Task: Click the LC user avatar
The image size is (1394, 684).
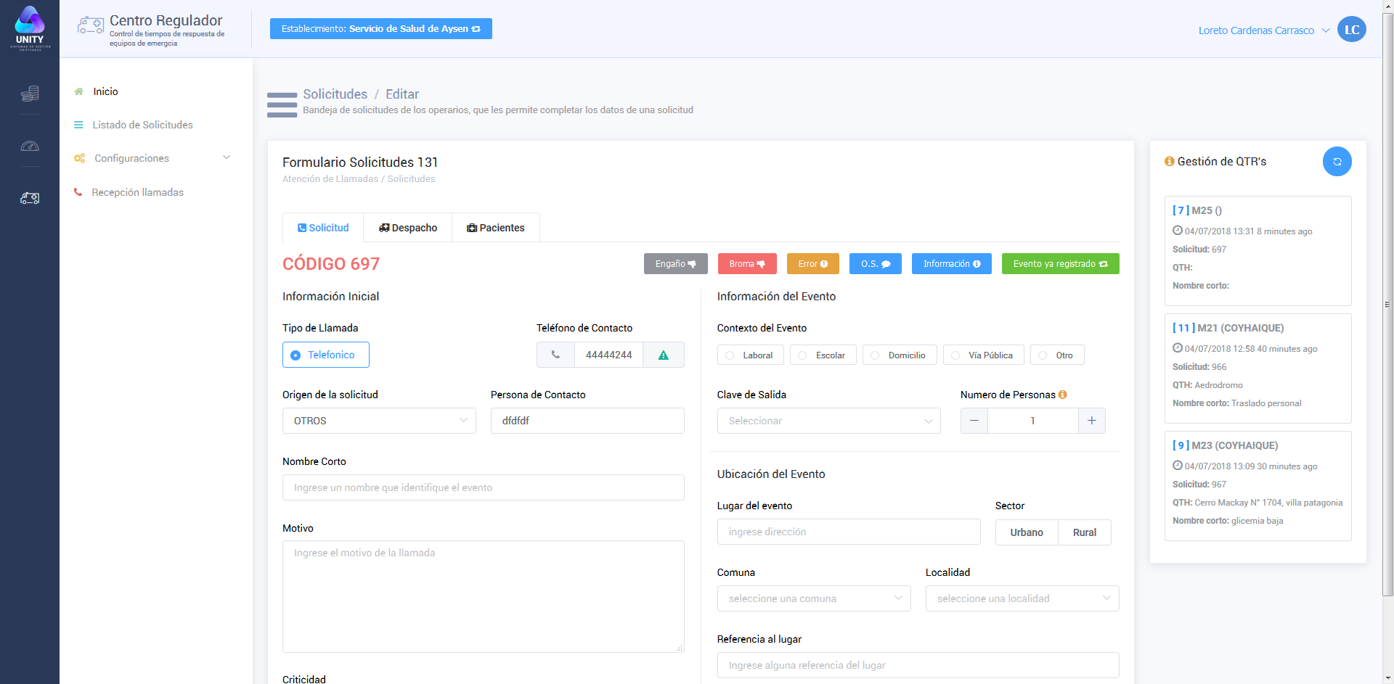Action: [1351, 30]
